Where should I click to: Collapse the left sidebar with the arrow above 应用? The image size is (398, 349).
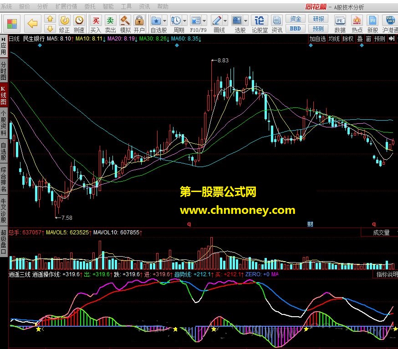click(x=3, y=39)
